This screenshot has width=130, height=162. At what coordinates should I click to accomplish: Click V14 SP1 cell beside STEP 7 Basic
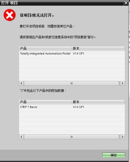pos(78,107)
